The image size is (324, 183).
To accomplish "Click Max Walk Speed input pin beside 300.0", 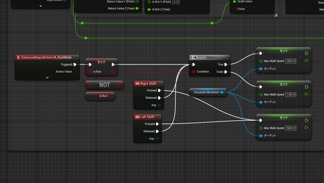I will [261, 61].
